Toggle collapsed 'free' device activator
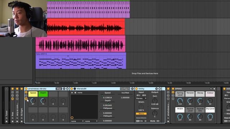This screenshot has height=129, width=230. click(x=13, y=89)
